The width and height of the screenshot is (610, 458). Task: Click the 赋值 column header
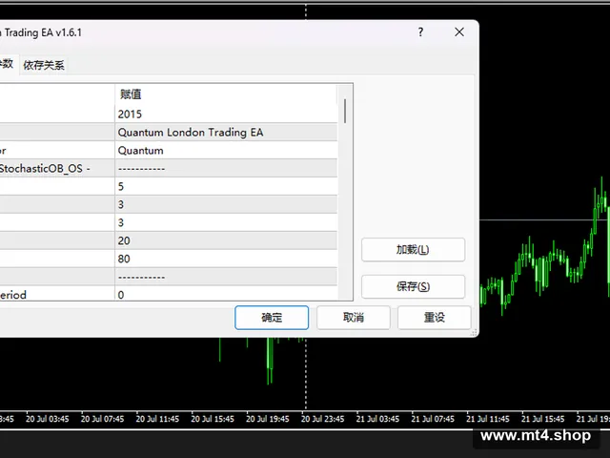pyautogui.click(x=226, y=94)
